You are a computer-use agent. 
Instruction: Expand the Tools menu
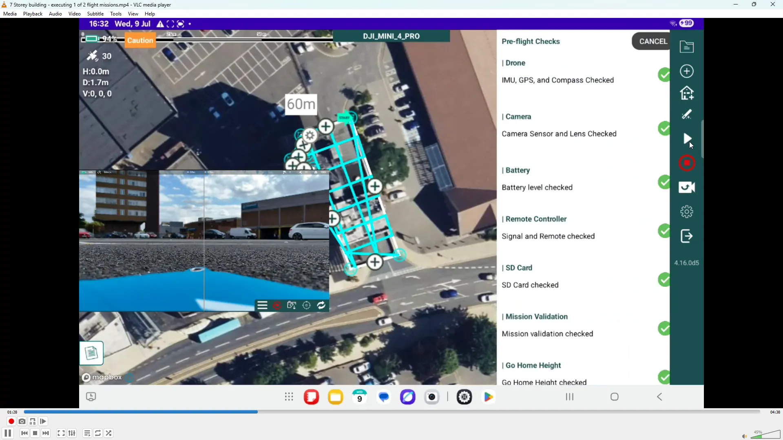pyautogui.click(x=116, y=14)
